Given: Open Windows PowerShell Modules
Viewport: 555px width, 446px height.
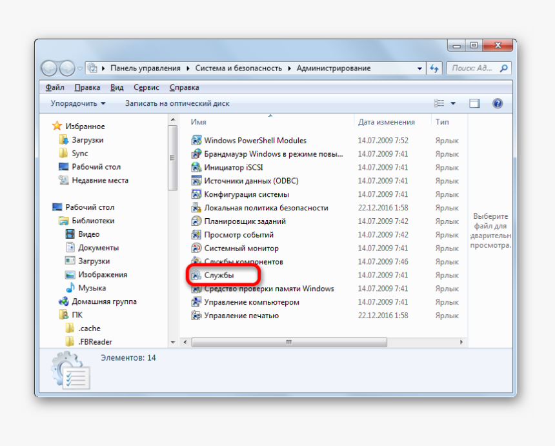Looking at the screenshot, I should (x=253, y=140).
